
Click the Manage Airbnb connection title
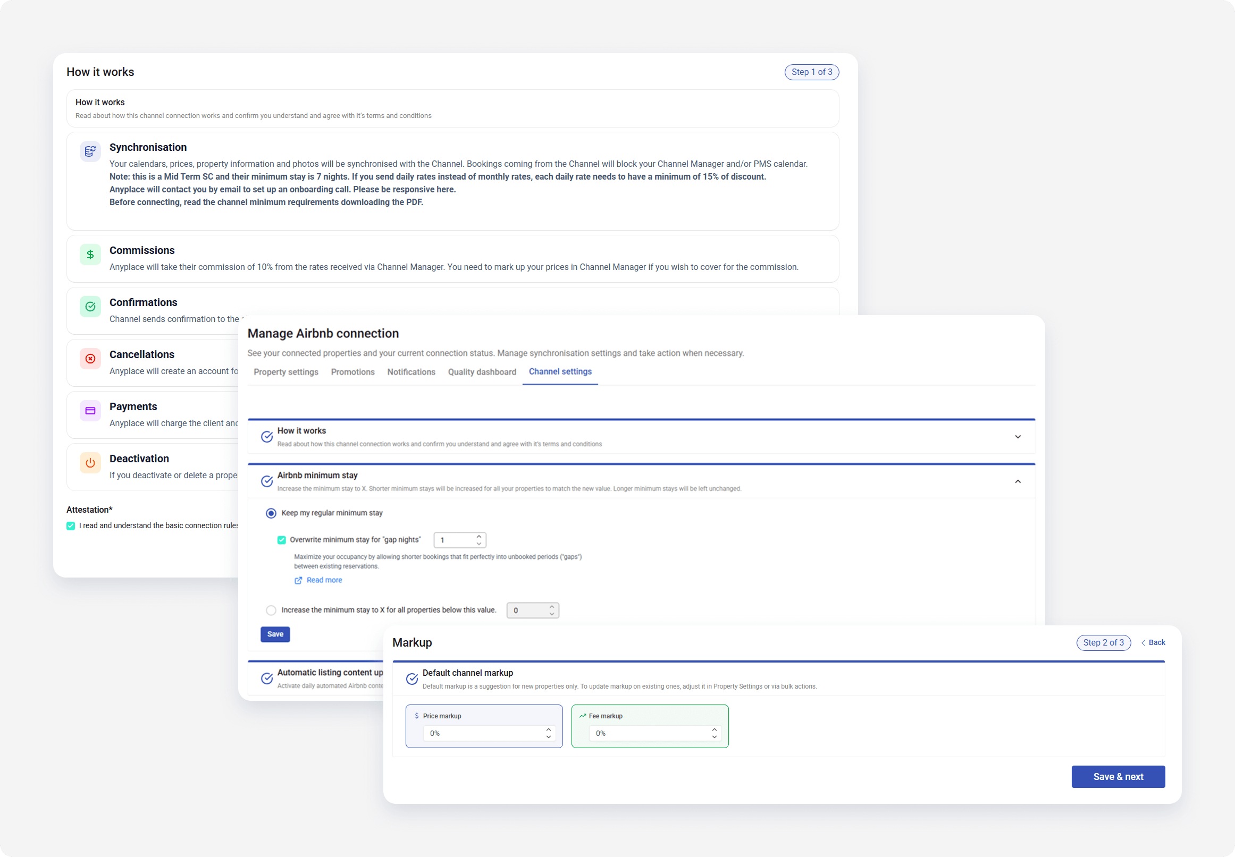tap(323, 334)
